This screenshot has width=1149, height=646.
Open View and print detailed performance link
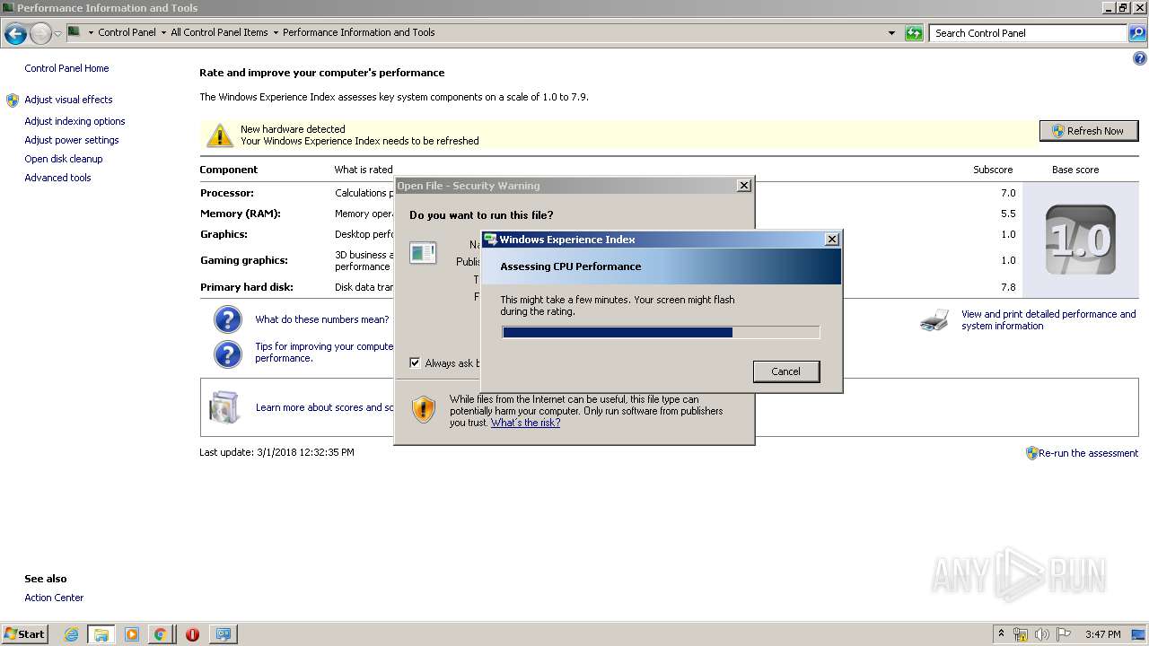pyautogui.click(x=1048, y=320)
